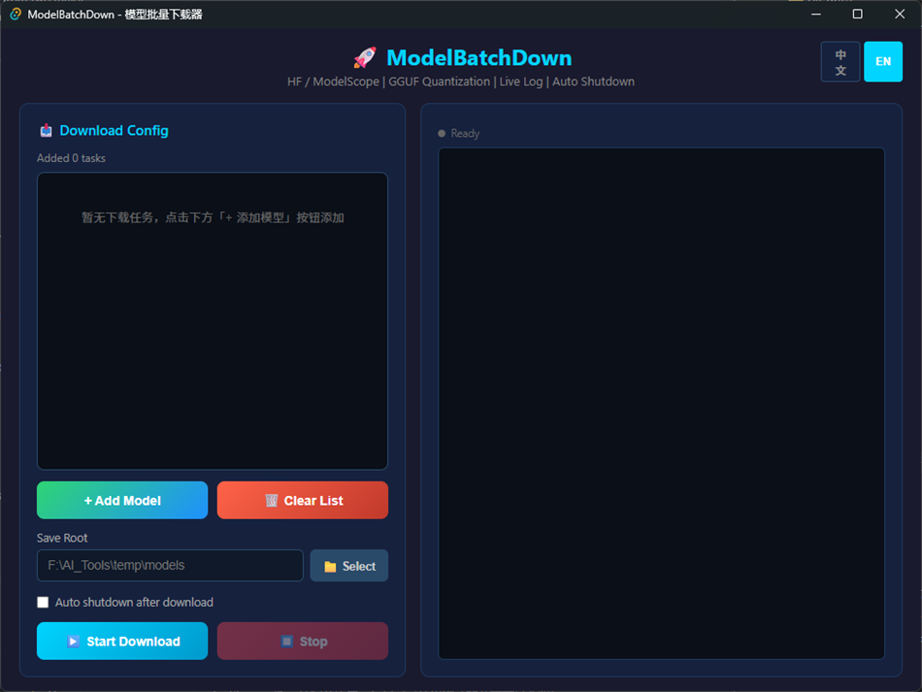
Task: Click the live log output area
Action: [x=661, y=404]
